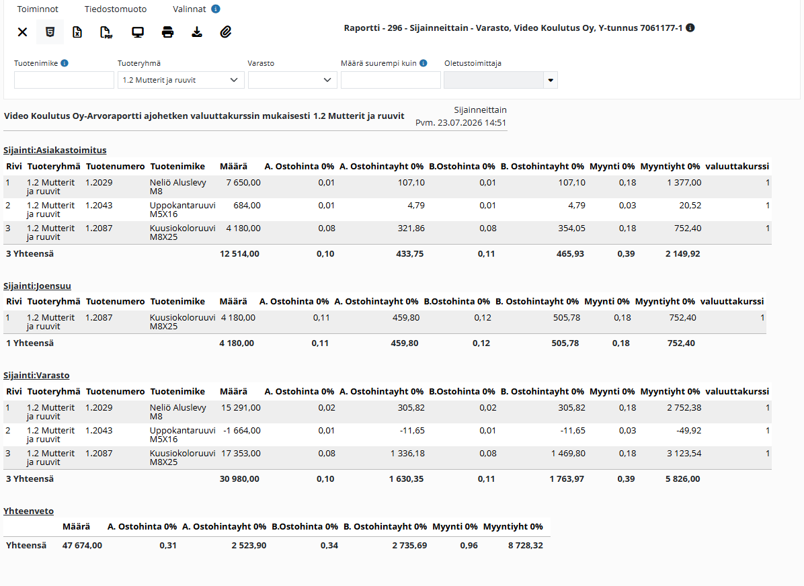The width and height of the screenshot is (804, 586).
Task: Select the HTML file format icon
Action: 50,32
